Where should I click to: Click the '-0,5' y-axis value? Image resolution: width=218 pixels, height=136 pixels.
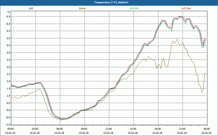click(8, 118)
